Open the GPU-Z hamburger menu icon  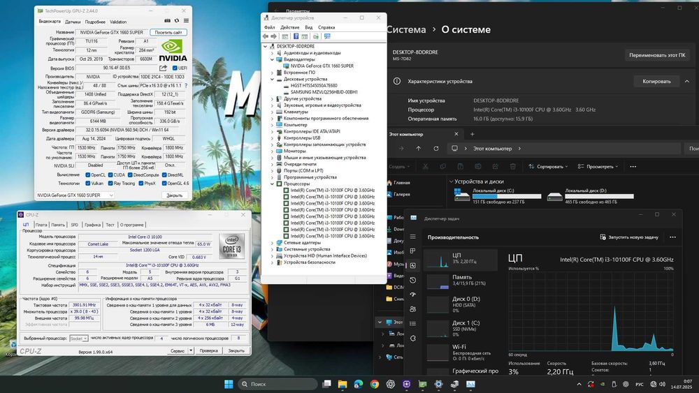tap(186, 20)
